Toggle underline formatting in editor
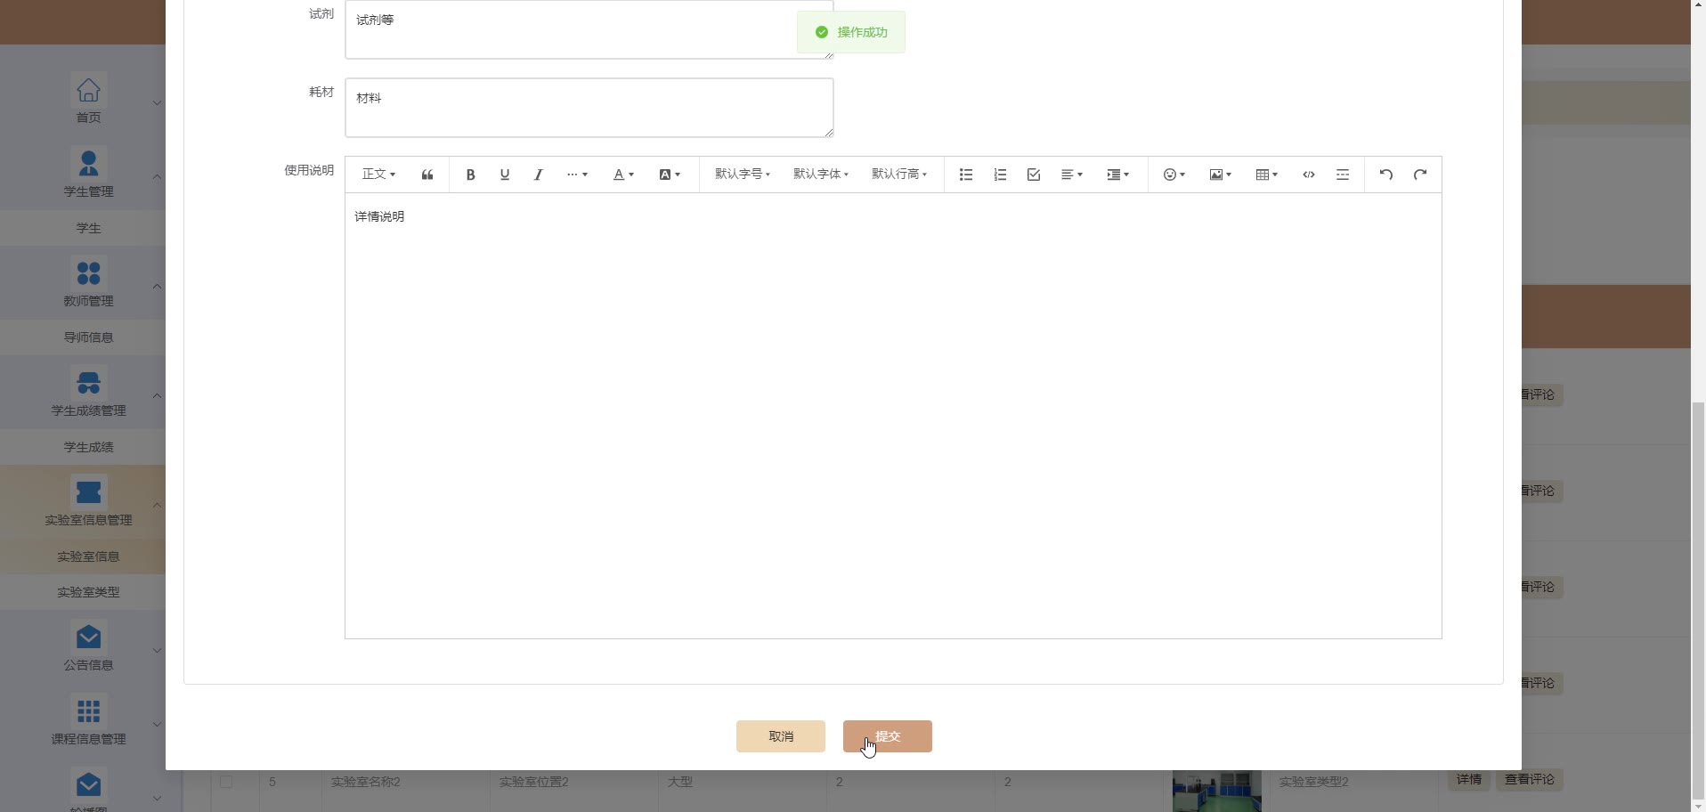Screen dimensions: 1706x812 click(x=505, y=175)
